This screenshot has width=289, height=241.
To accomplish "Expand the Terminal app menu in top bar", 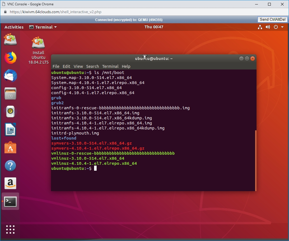I will 43,27.
